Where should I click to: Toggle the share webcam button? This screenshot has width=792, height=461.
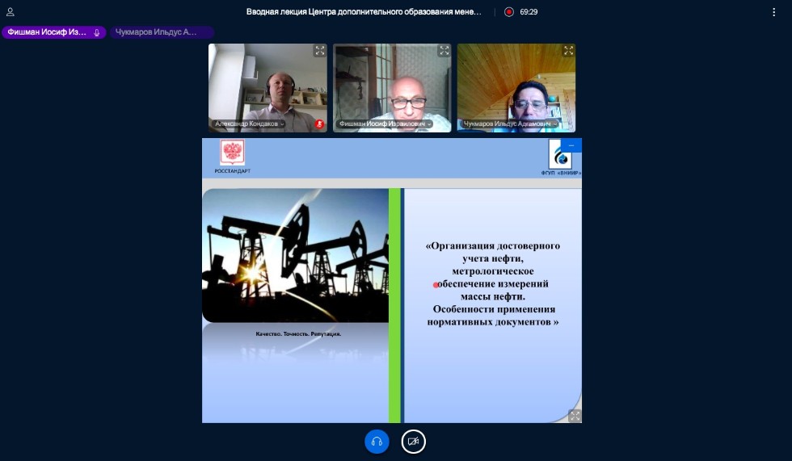[414, 442]
